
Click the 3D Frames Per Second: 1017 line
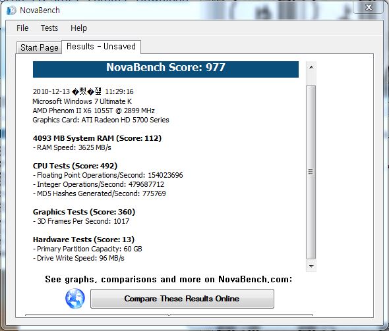[x=81, y=221]
